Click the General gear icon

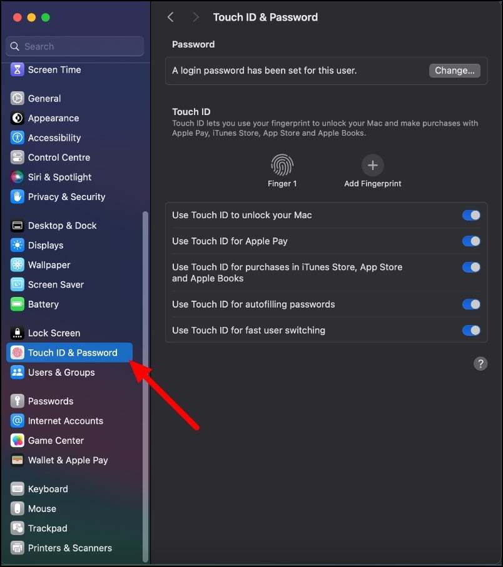point(17,98)
